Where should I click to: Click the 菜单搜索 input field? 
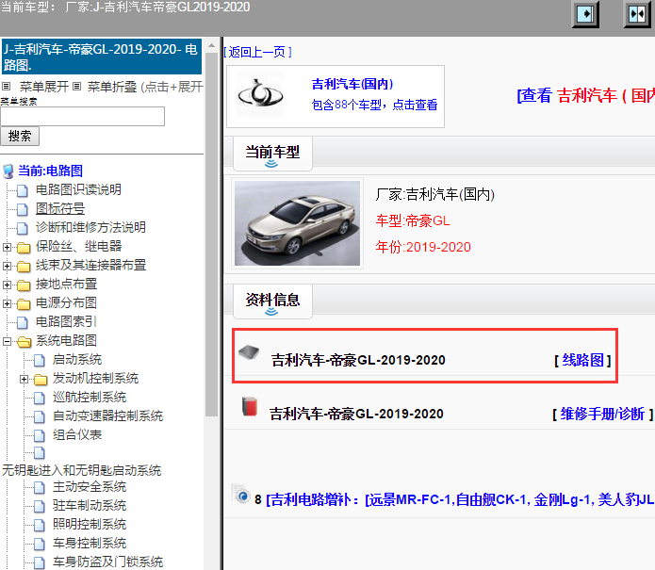click(83, 116)
